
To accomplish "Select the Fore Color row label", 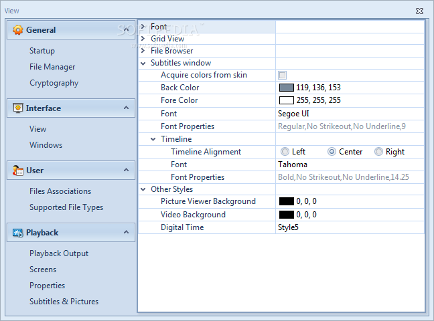I will click(x=179, y=100).
